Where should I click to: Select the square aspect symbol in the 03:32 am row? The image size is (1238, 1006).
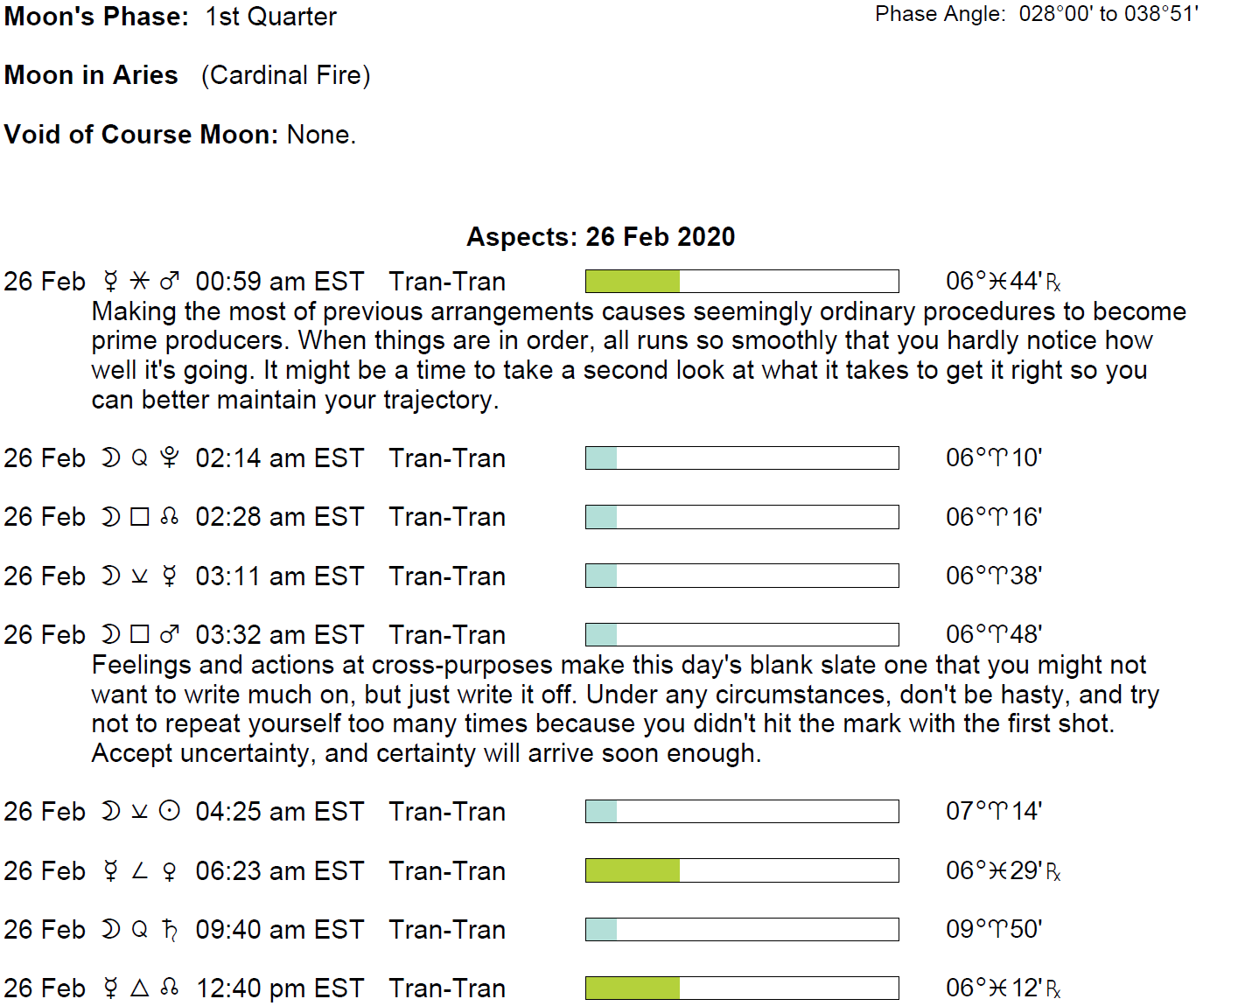[140, 634]
